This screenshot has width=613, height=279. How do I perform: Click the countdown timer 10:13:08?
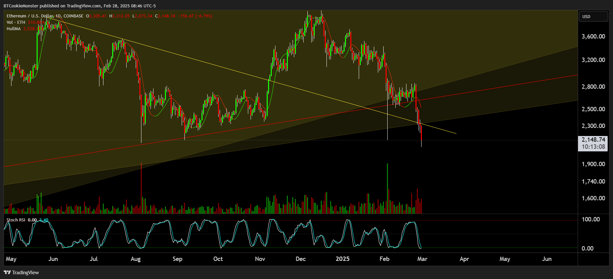click(x=593, y=147)
